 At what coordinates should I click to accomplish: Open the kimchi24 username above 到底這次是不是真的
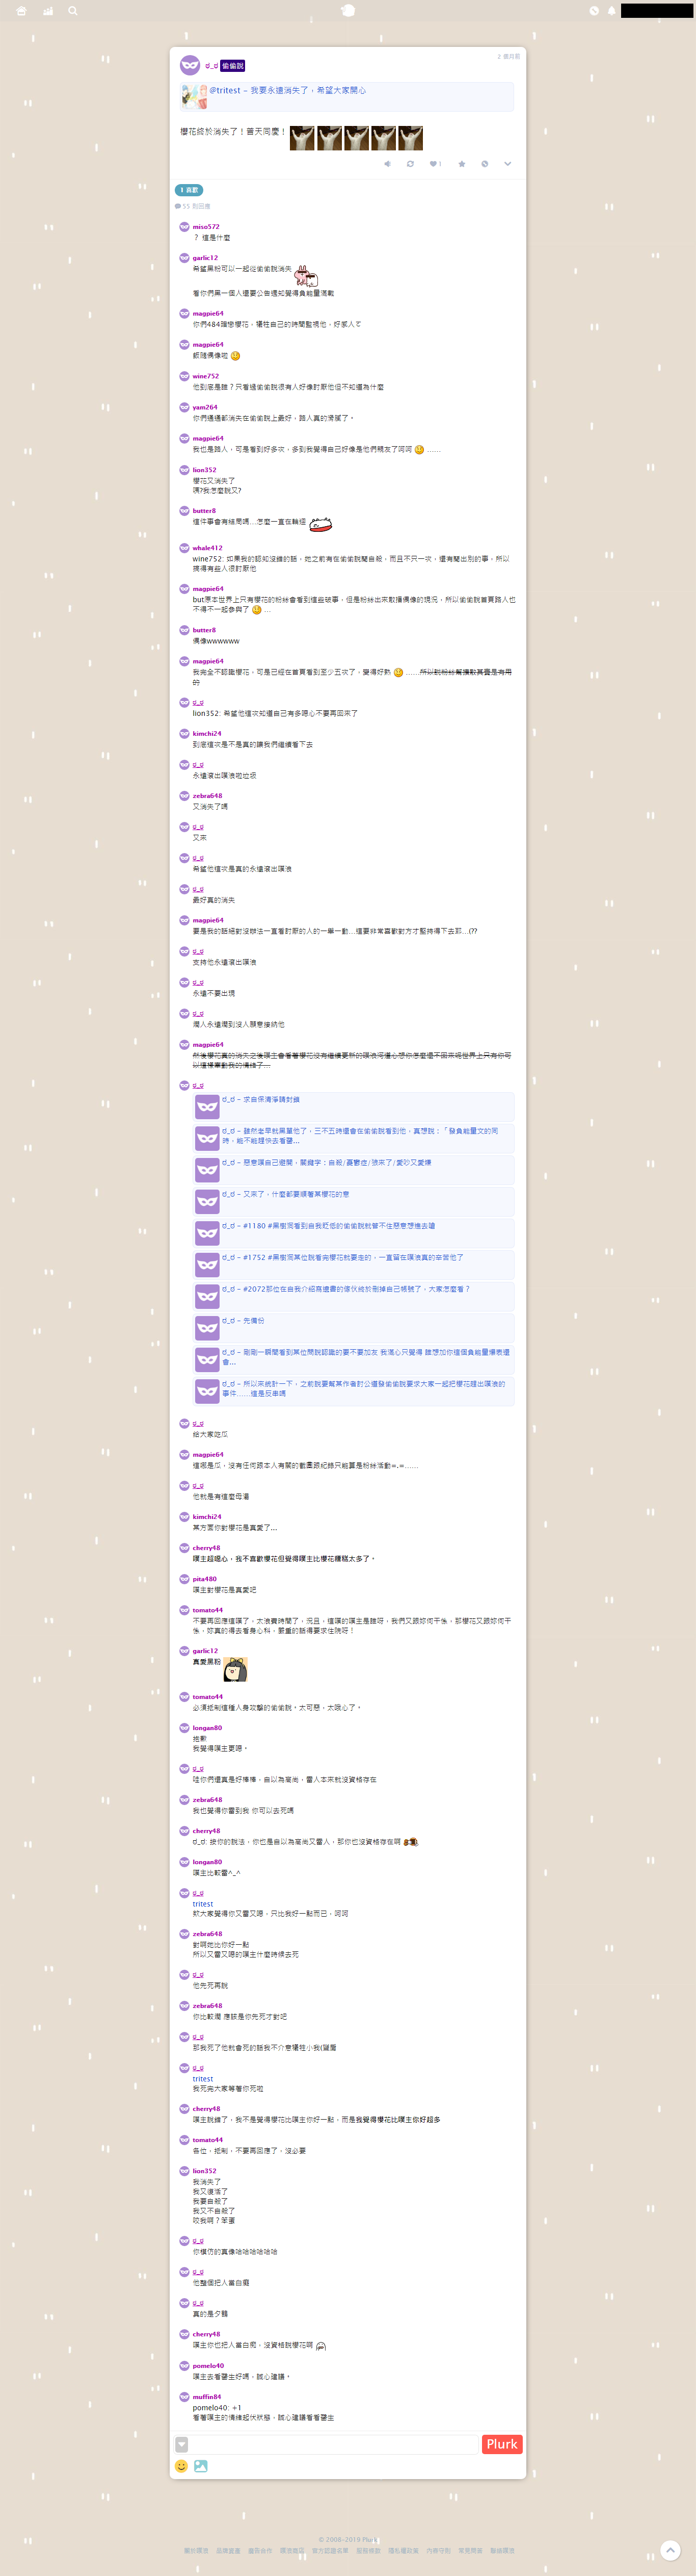(207, 733)
